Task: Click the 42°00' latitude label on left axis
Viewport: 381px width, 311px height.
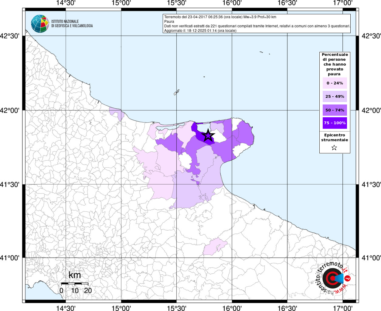Action: click(x=11, y=111)
